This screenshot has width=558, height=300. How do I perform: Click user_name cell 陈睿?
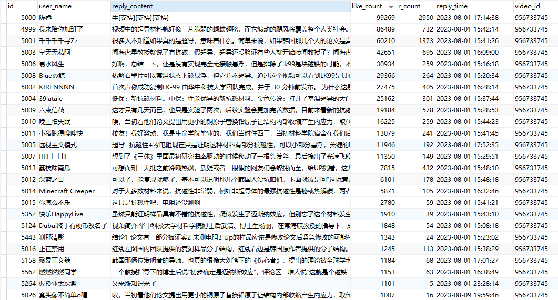(x=45, y=18)
